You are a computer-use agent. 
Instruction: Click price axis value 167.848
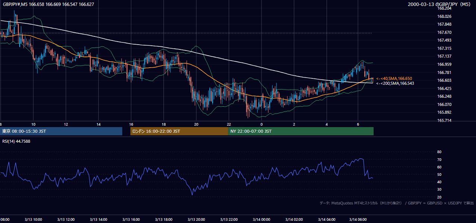[x=444, y=25]
